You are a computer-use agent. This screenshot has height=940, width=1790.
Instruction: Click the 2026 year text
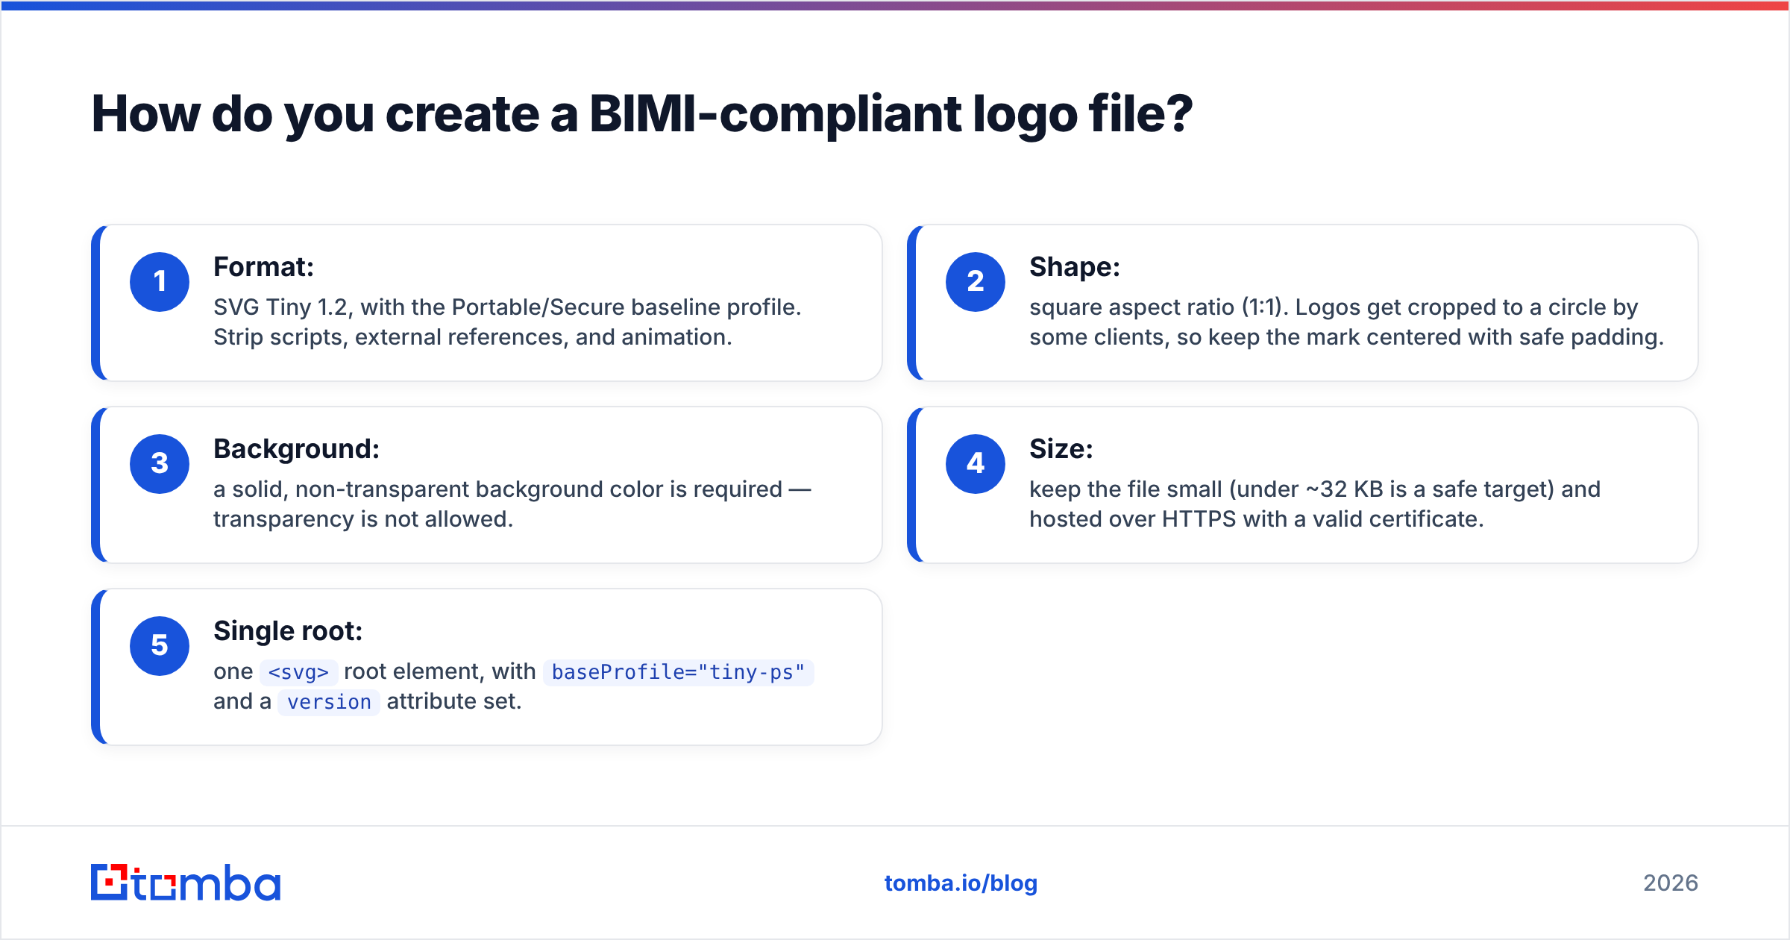tap(1671, 883)
